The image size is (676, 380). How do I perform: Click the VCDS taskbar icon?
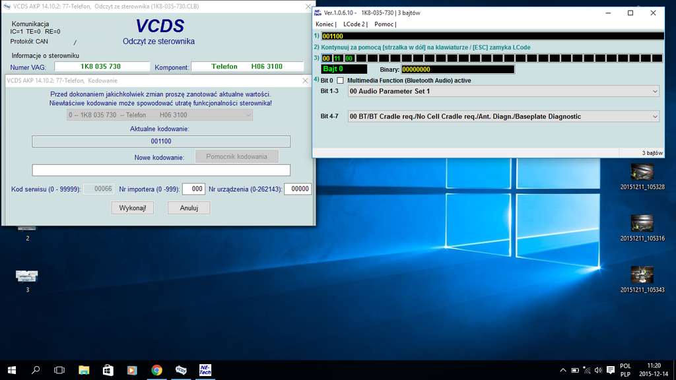pyautogui.click(x=181, y=370)
